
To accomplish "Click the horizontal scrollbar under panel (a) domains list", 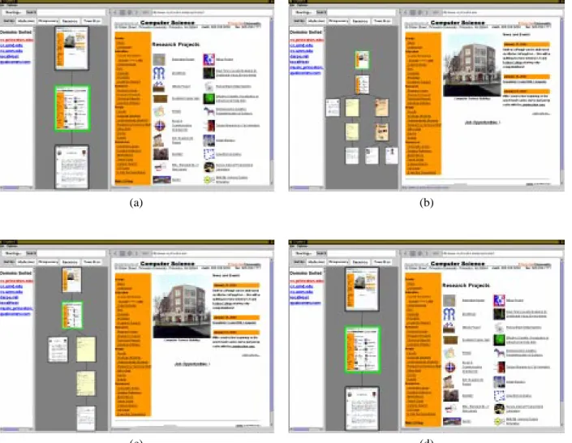I will (x=16, y=187).
